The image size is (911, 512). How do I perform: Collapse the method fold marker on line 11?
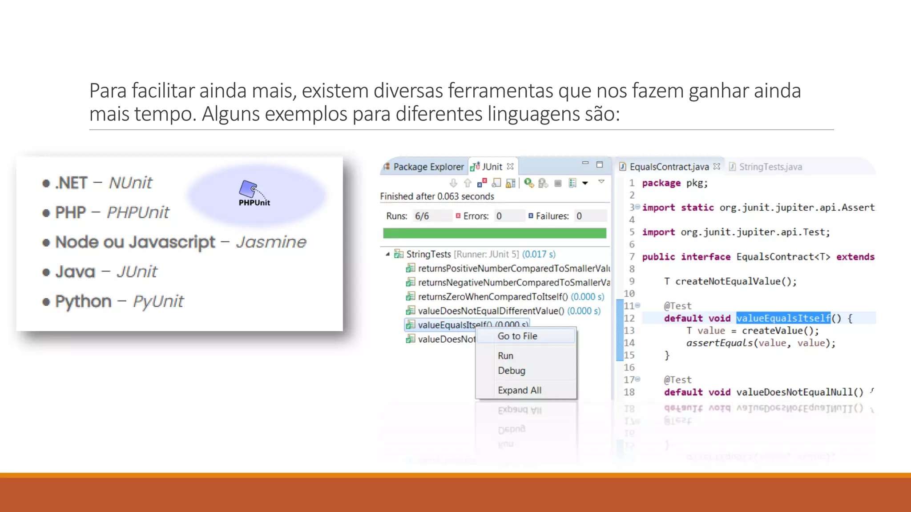tap(637, 305)
